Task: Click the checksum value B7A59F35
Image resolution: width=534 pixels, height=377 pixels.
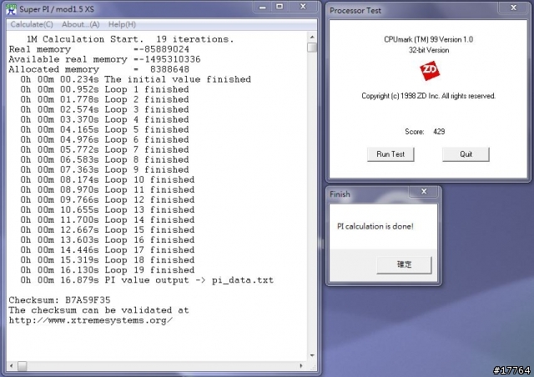Action: click(88, 300)
